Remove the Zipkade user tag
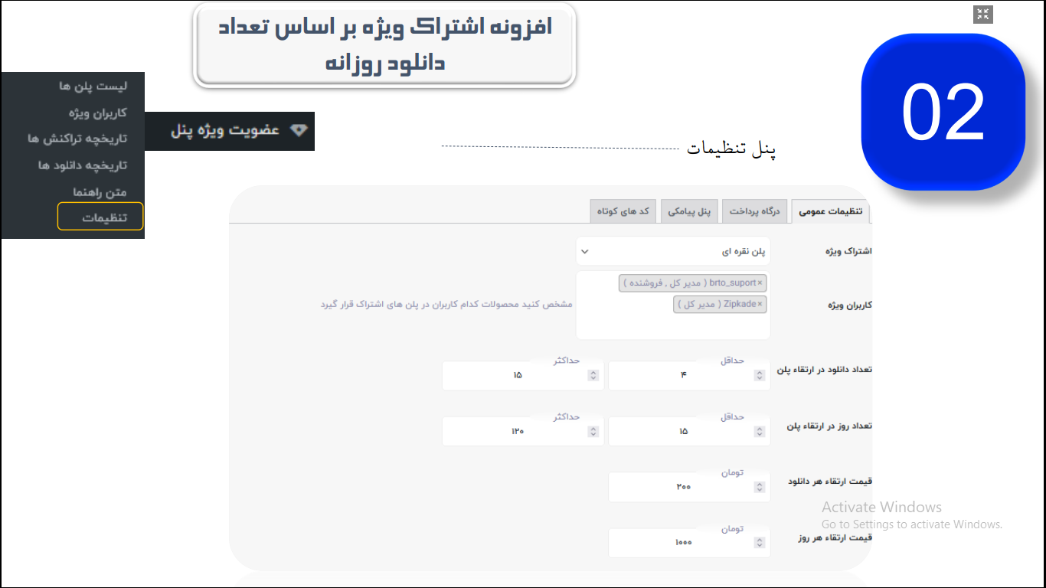The height and width of the screenshot is (588, 1046). (760, 305)
